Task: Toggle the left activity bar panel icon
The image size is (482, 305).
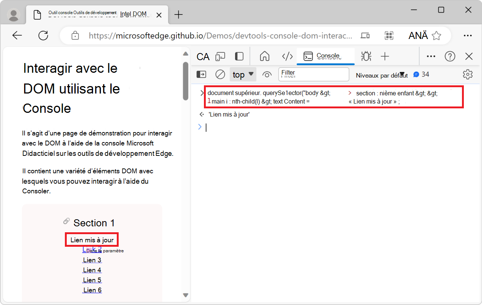Action: [x=239, y=56]
